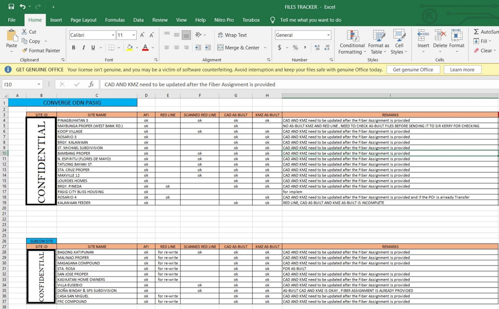499x309 pixels.
Task: Click the Percent Style icon
Action: [295, 48]
